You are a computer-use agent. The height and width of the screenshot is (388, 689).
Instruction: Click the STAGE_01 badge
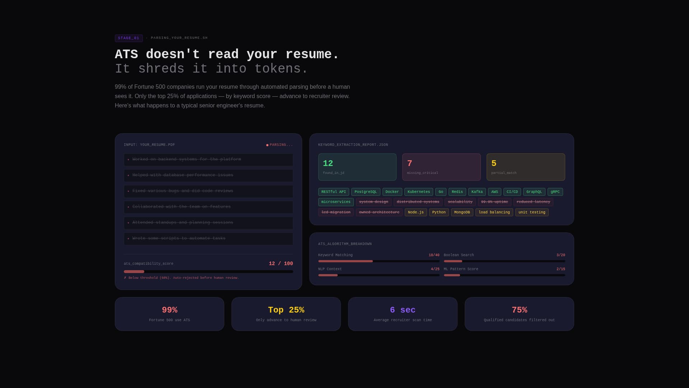coord(128,38)
